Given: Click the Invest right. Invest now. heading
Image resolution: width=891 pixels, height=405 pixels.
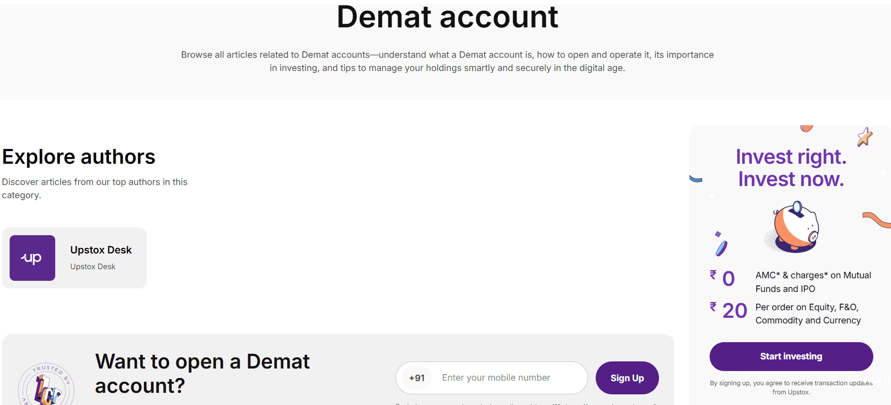Looking at the screenshot, I should tap(791, 168).
